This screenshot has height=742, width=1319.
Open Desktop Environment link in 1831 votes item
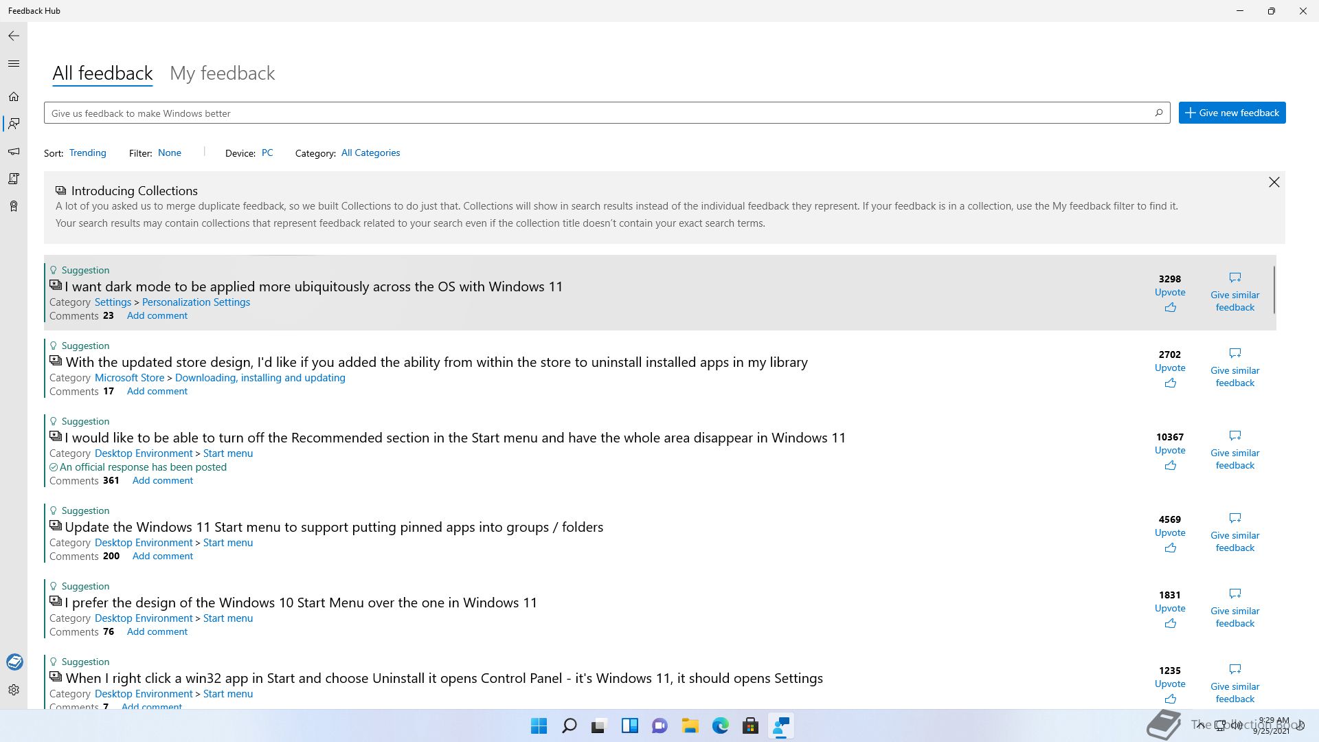click(144, 618)
